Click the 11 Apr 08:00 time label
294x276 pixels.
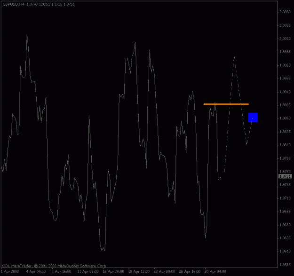click(x=88, y=271)
